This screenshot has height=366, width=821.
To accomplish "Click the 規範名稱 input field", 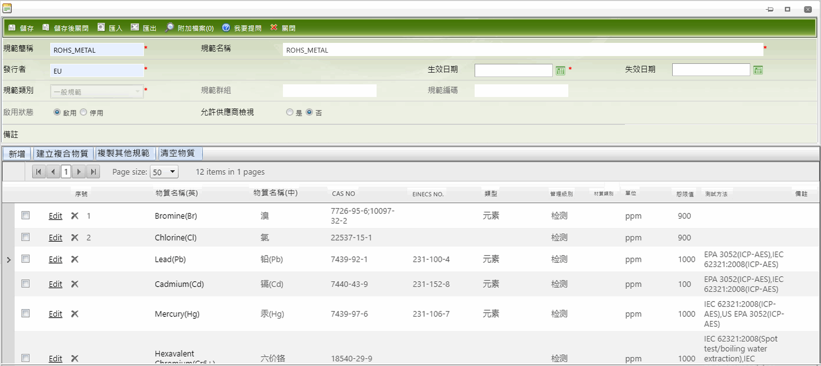I will (523, 50).
